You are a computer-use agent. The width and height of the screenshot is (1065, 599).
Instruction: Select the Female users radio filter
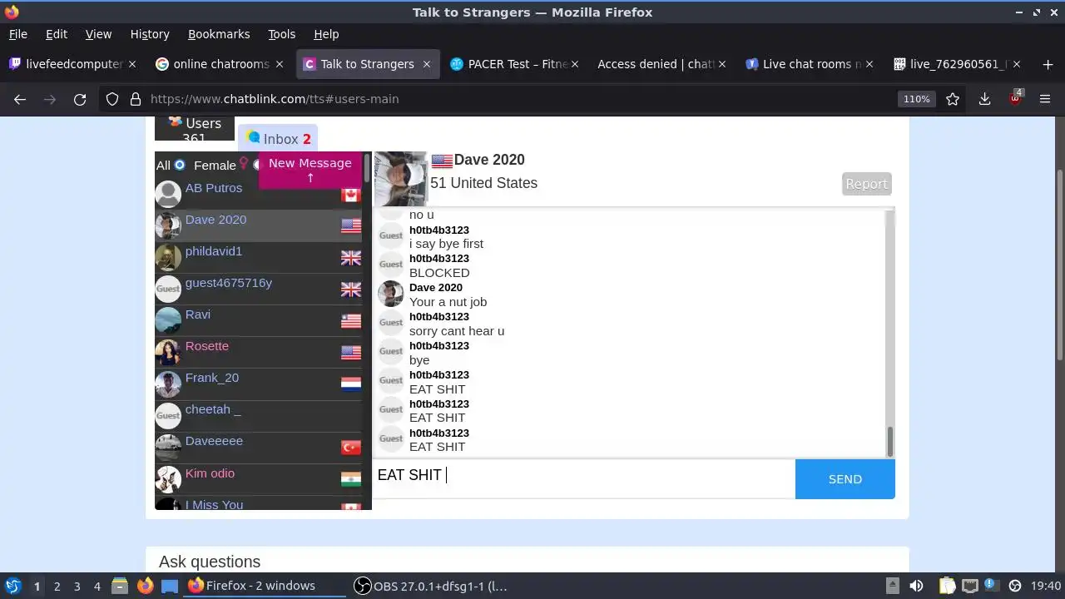[257, 165]
